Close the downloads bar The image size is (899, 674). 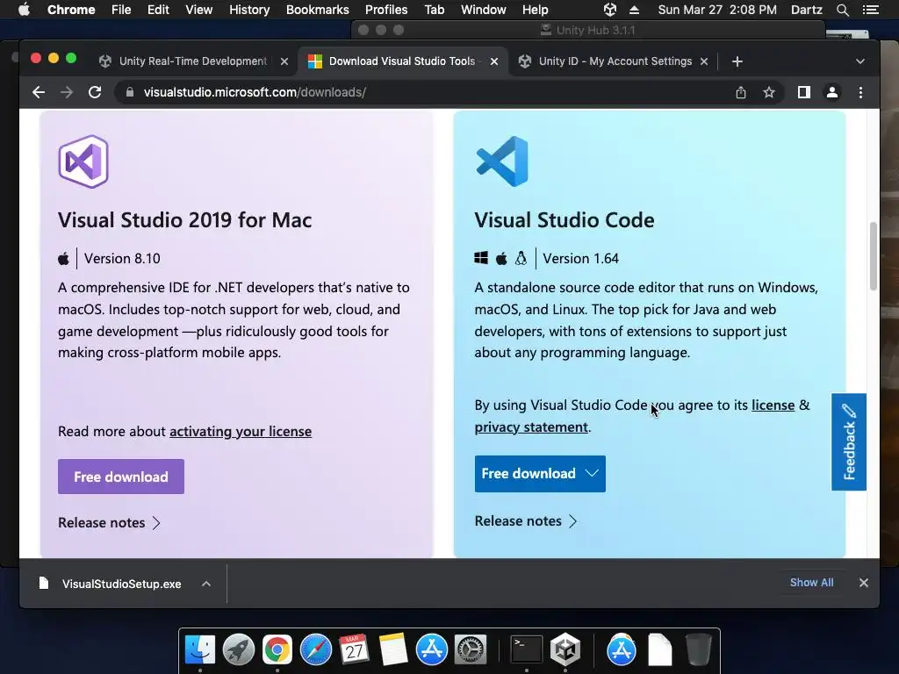click(x=864, y=583)
